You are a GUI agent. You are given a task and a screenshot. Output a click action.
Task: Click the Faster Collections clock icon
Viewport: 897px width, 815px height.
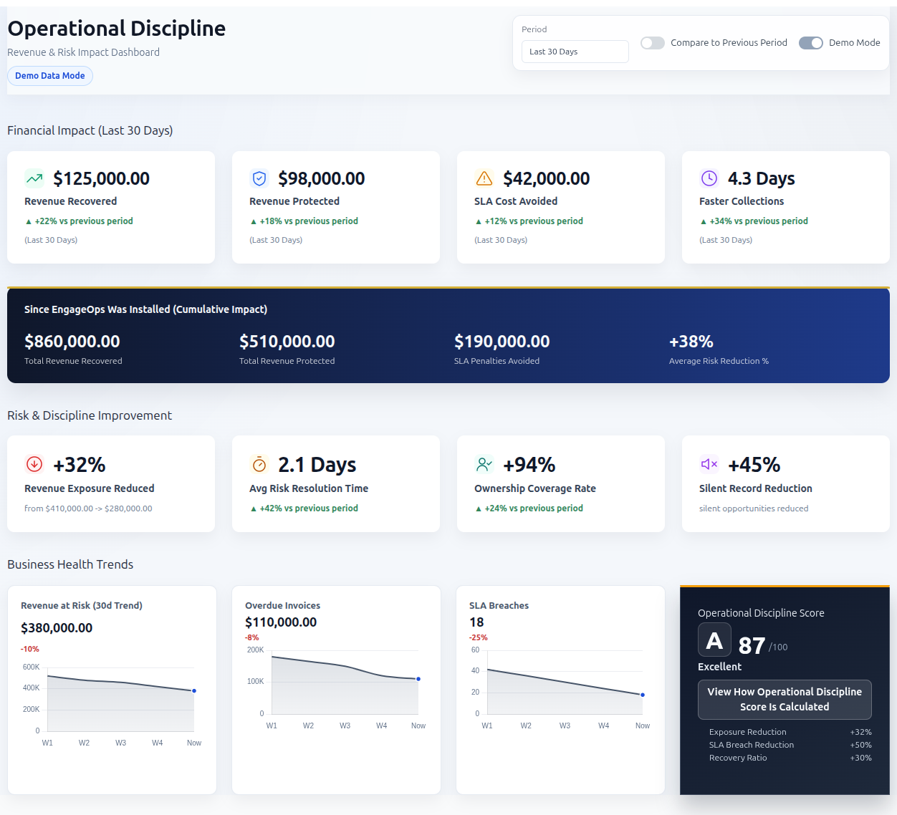[x=709, y=178]
